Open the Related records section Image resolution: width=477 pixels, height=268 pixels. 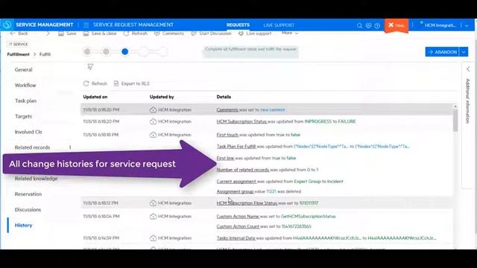tap(32, 147)
